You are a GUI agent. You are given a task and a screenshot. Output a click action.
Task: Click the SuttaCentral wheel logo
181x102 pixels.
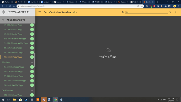4,12
